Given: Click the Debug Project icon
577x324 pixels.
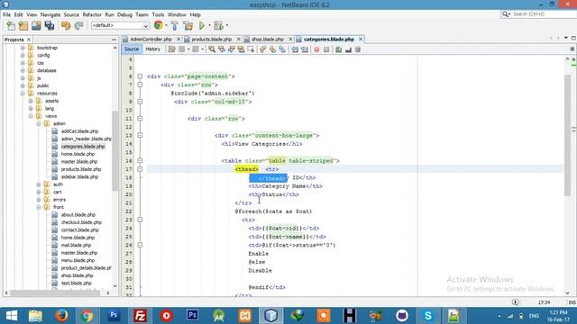Looking at the screenshot, I should tap(218, 25).
